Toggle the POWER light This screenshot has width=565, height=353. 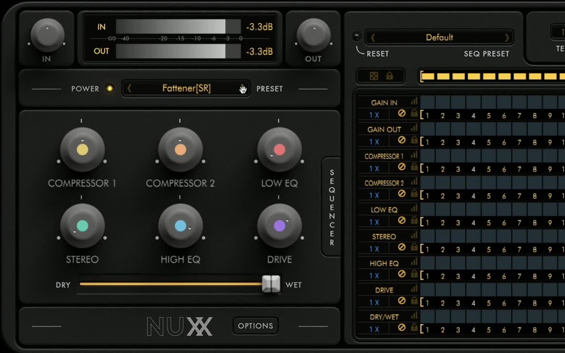click(109, 89)
